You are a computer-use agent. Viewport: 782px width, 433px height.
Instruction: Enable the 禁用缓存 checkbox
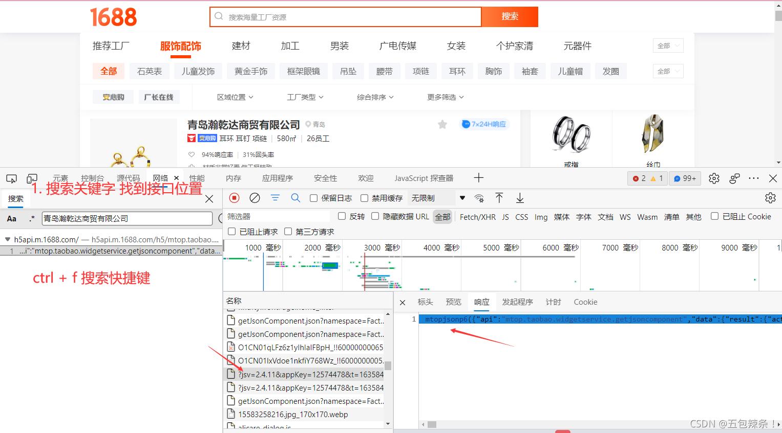364,198
